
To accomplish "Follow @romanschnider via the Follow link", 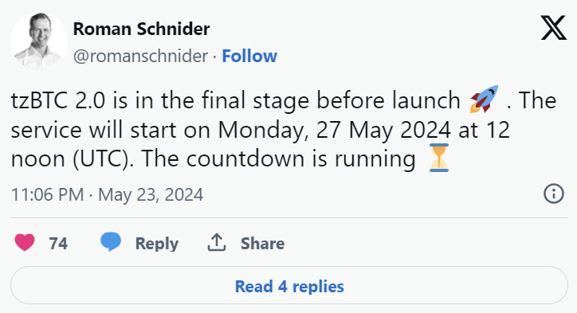I will 249,57.
